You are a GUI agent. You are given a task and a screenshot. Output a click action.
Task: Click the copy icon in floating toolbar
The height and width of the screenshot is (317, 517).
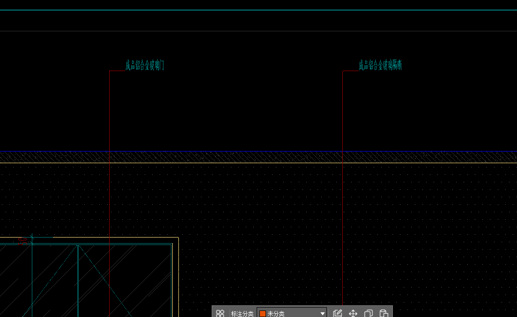click(368, 313)
